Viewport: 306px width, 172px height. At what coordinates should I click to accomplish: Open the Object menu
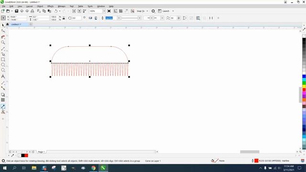tap(40, 6)
